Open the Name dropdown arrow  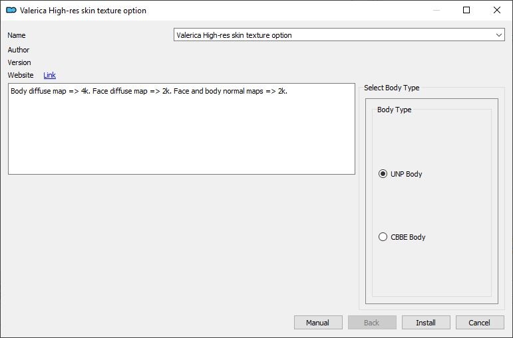[x=498, y=35]
